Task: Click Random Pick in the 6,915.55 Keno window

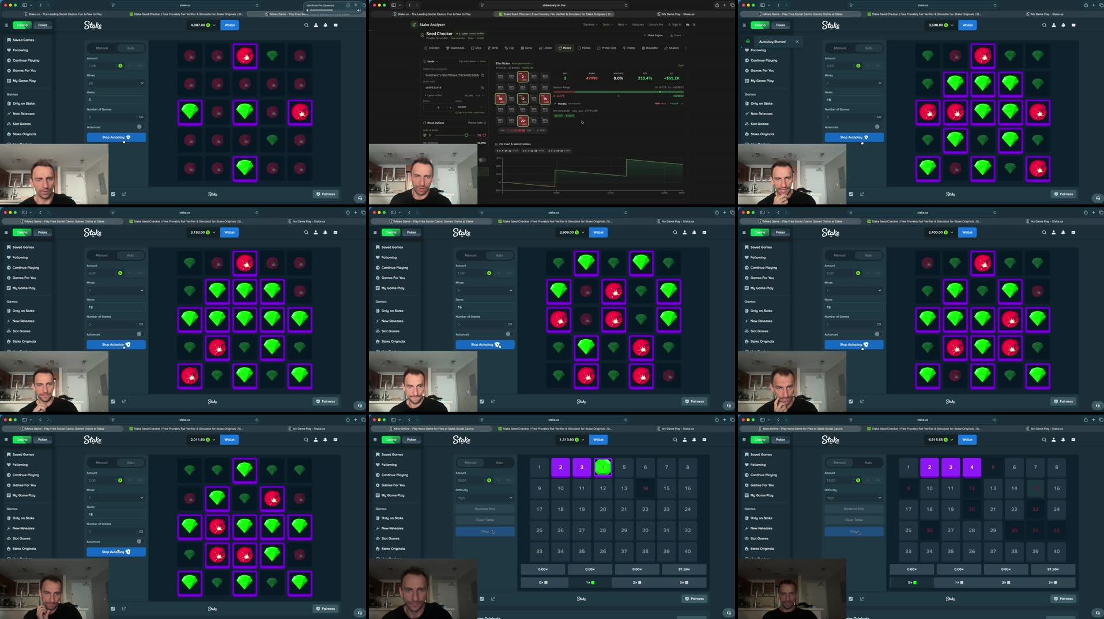Action: [x=854, y=509]
